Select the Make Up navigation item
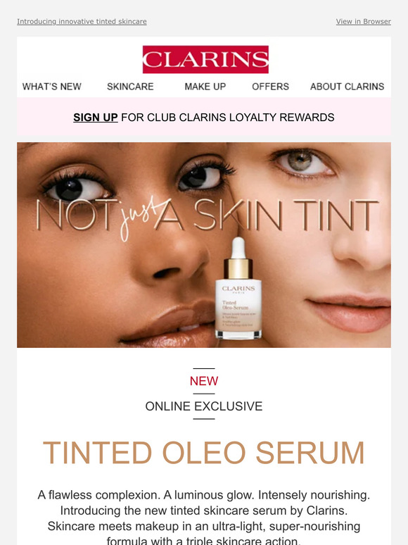Screen dimensions: 408x545 pyautogui.click(x=205, y=87)
